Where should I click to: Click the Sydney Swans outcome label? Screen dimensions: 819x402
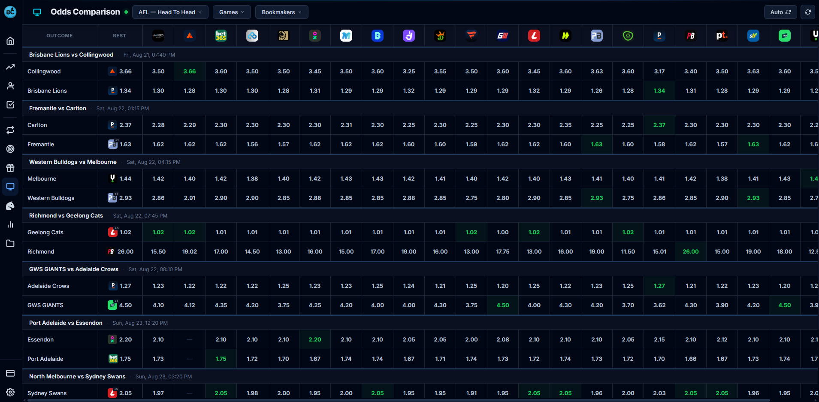(47, 393)
